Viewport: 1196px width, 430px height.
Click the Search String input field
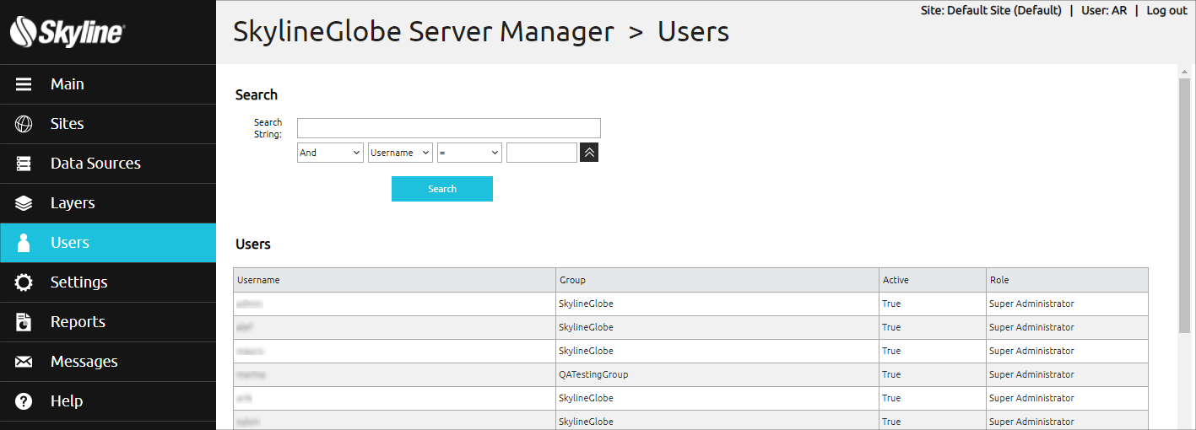tap(449, 128)
